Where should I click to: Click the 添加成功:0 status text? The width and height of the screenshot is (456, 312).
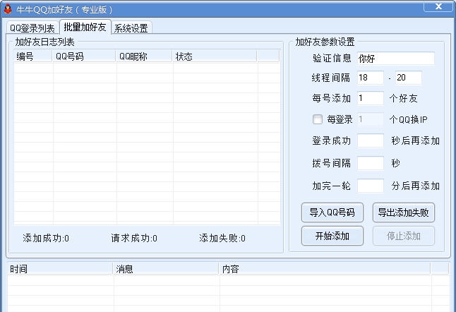pos(46,239)
